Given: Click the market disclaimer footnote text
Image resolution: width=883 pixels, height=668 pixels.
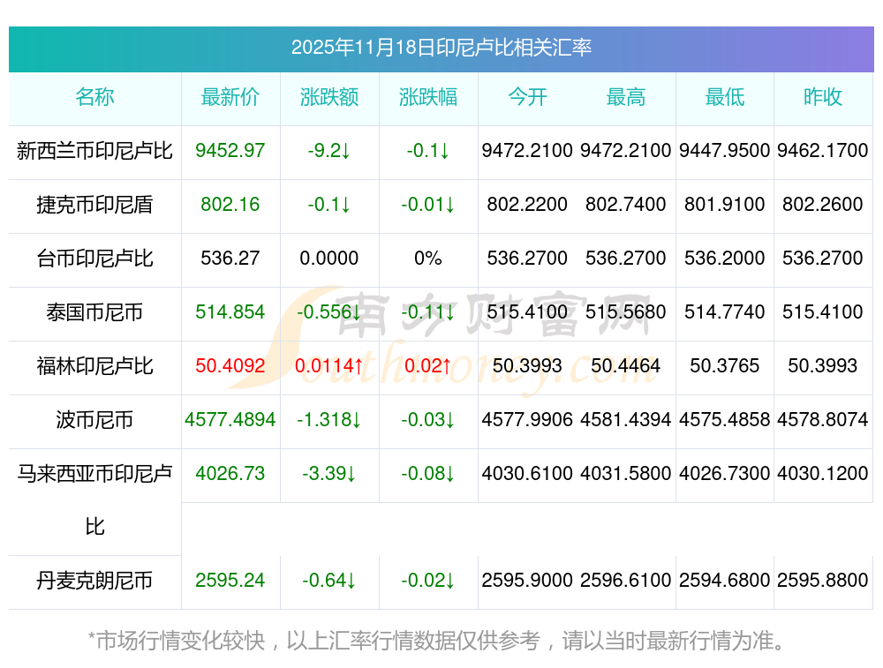Looking at the screenshot, I should click(437, 640).
